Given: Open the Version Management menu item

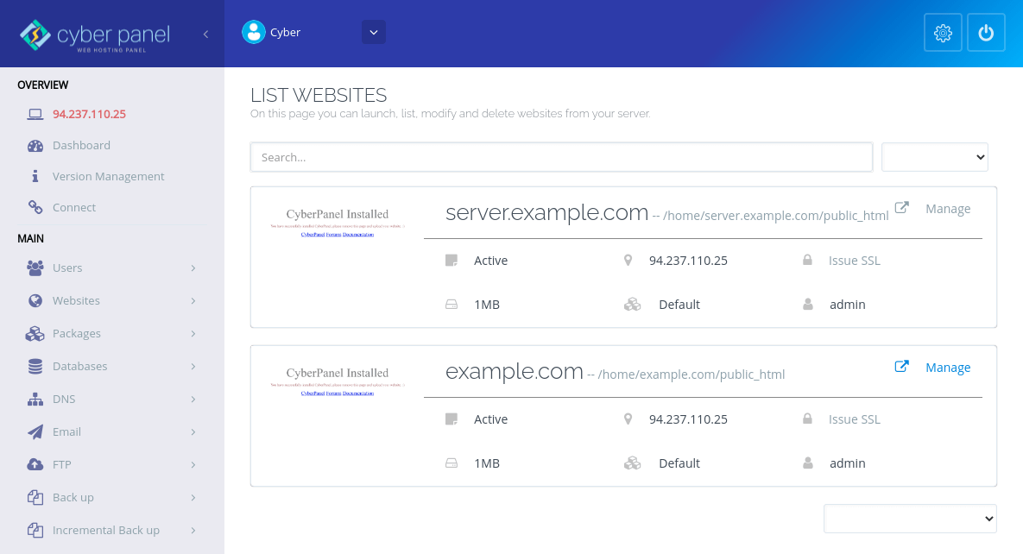Looking at the screenshot, I should (108, 176).
